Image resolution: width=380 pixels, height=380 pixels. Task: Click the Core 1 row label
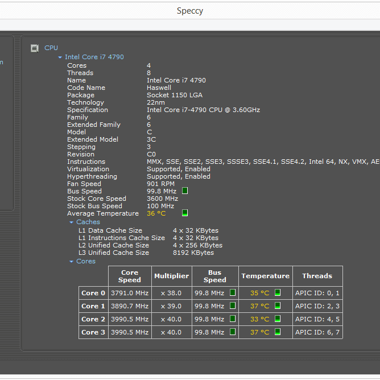point(93,306)
